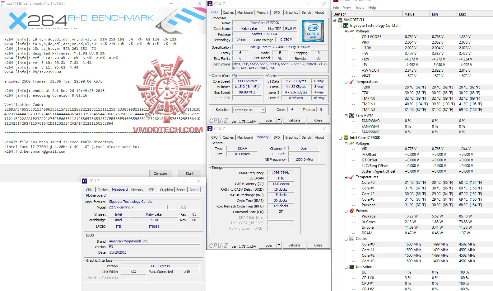Click the VMODTECH computer icon in the sensor tree
Image resolution: width=493 pixels, height=291 pixels.
pos(340,20)
